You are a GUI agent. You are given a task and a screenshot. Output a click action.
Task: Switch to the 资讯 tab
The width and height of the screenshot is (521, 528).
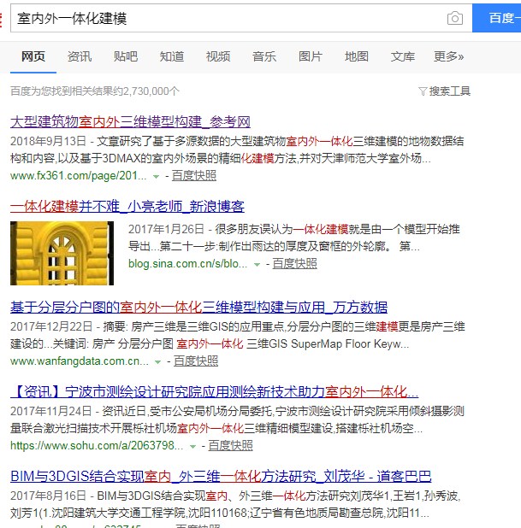tap(80, 56)
